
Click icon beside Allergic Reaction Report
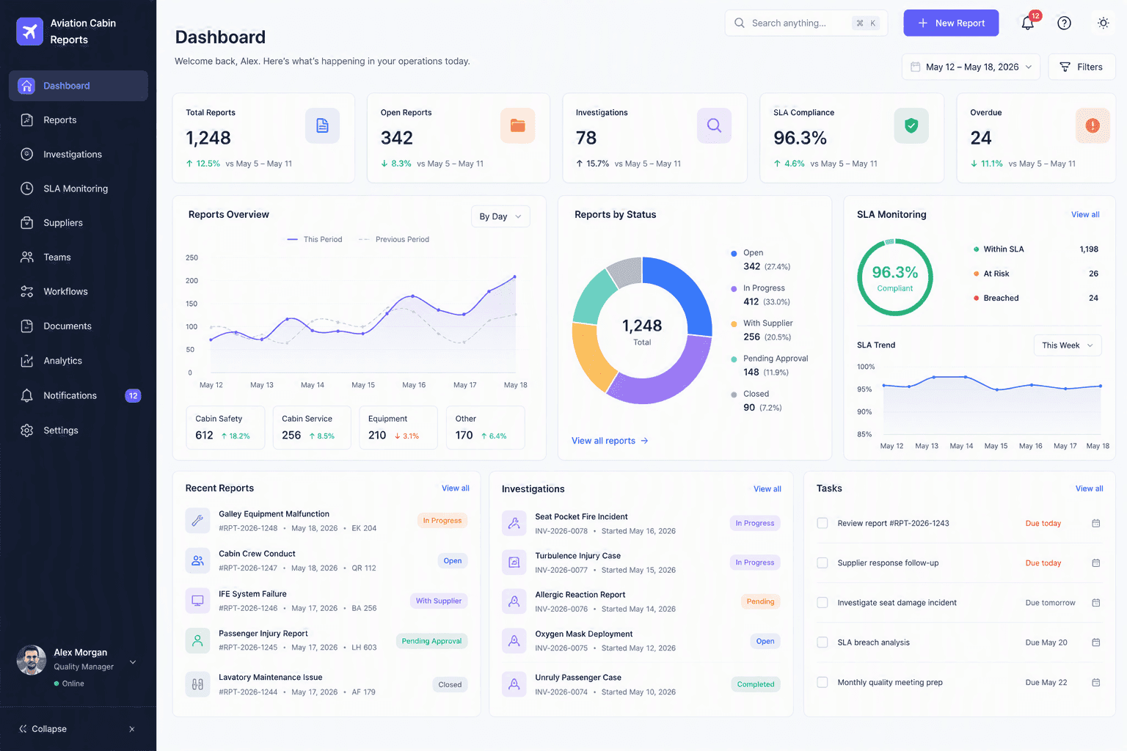[x=514, y=601]
